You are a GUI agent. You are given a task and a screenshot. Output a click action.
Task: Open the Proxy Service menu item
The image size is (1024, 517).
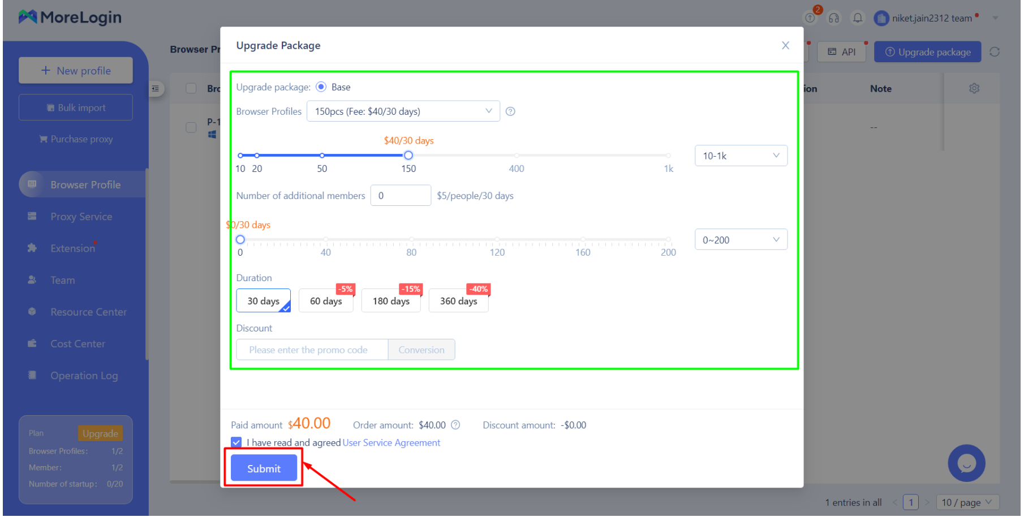(x=81, y=217)
